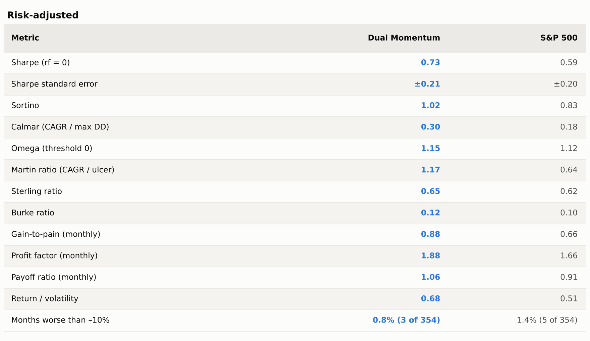Click the Calmar value 0.18
The image size is (590, 341).
point(569,127)
